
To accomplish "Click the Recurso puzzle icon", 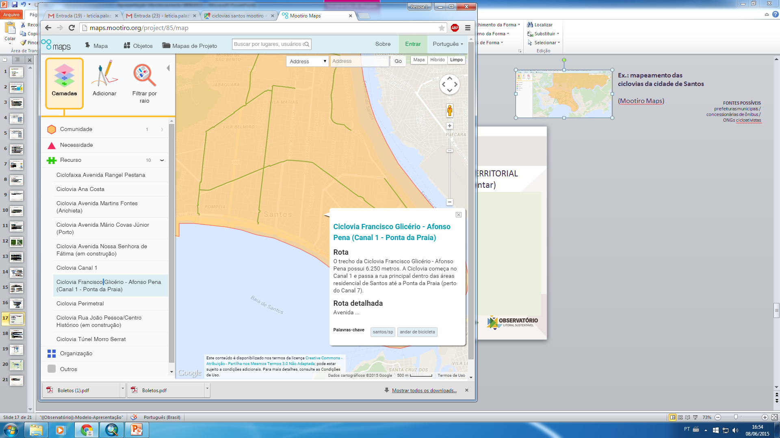I will tap(52, 160).
